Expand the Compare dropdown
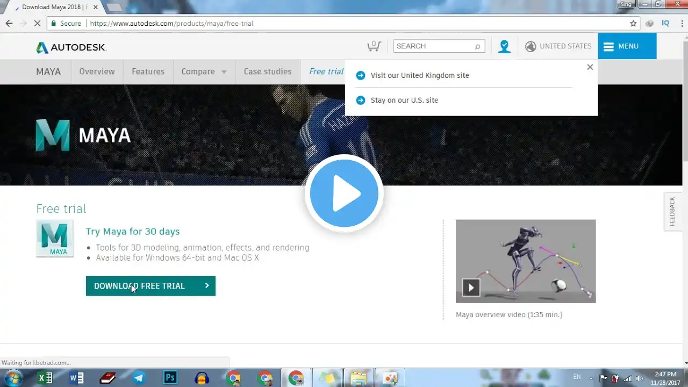Viewport: 688px width, 387px height. [x=204, y=71]
